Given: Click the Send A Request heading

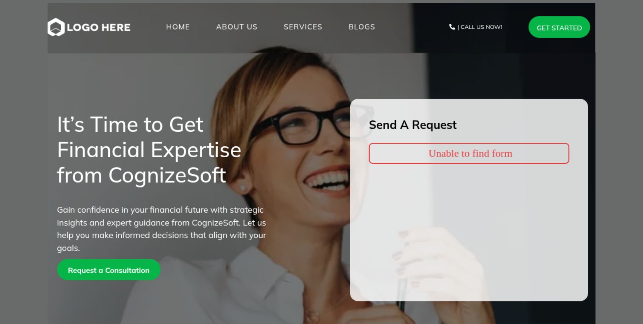Looking at the screenshot, I should (x=413, y=125).
